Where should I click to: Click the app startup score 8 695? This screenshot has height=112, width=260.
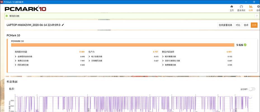click(82, 57)
